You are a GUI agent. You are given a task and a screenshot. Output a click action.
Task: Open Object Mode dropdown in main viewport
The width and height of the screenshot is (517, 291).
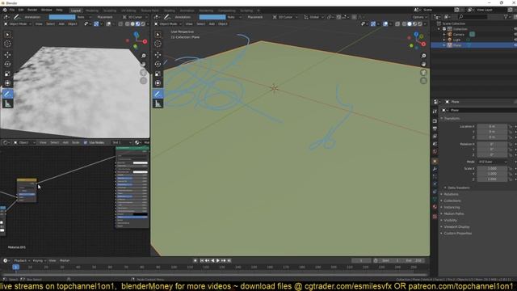169,23
